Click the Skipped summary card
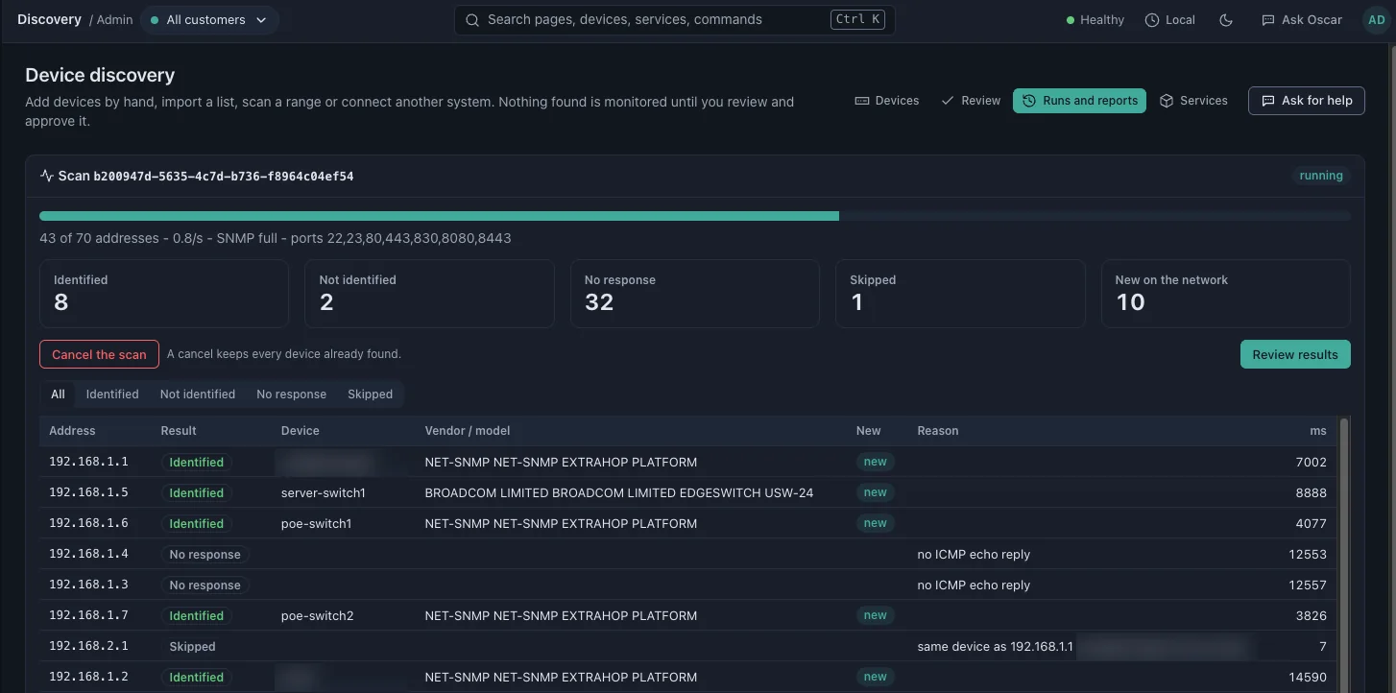 click(960, 294)
